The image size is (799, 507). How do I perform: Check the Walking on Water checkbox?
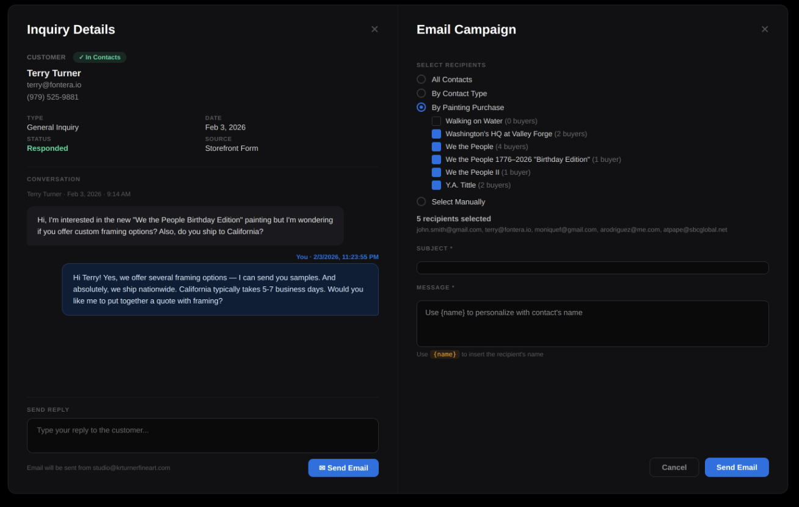[x=436, y=121]
